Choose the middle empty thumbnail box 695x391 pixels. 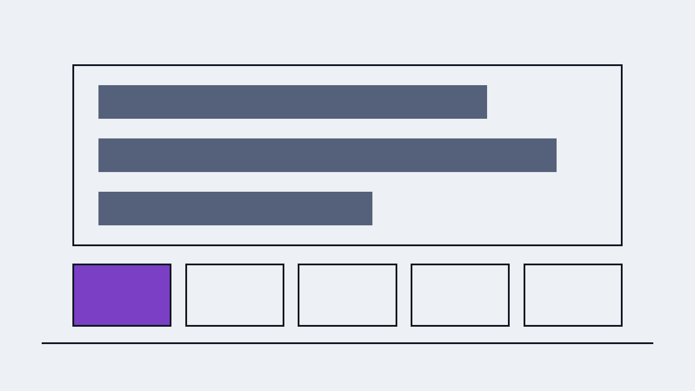[x=348, y=295]
